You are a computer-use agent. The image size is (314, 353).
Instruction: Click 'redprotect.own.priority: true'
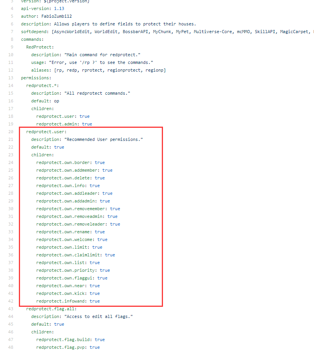point(73,270)
